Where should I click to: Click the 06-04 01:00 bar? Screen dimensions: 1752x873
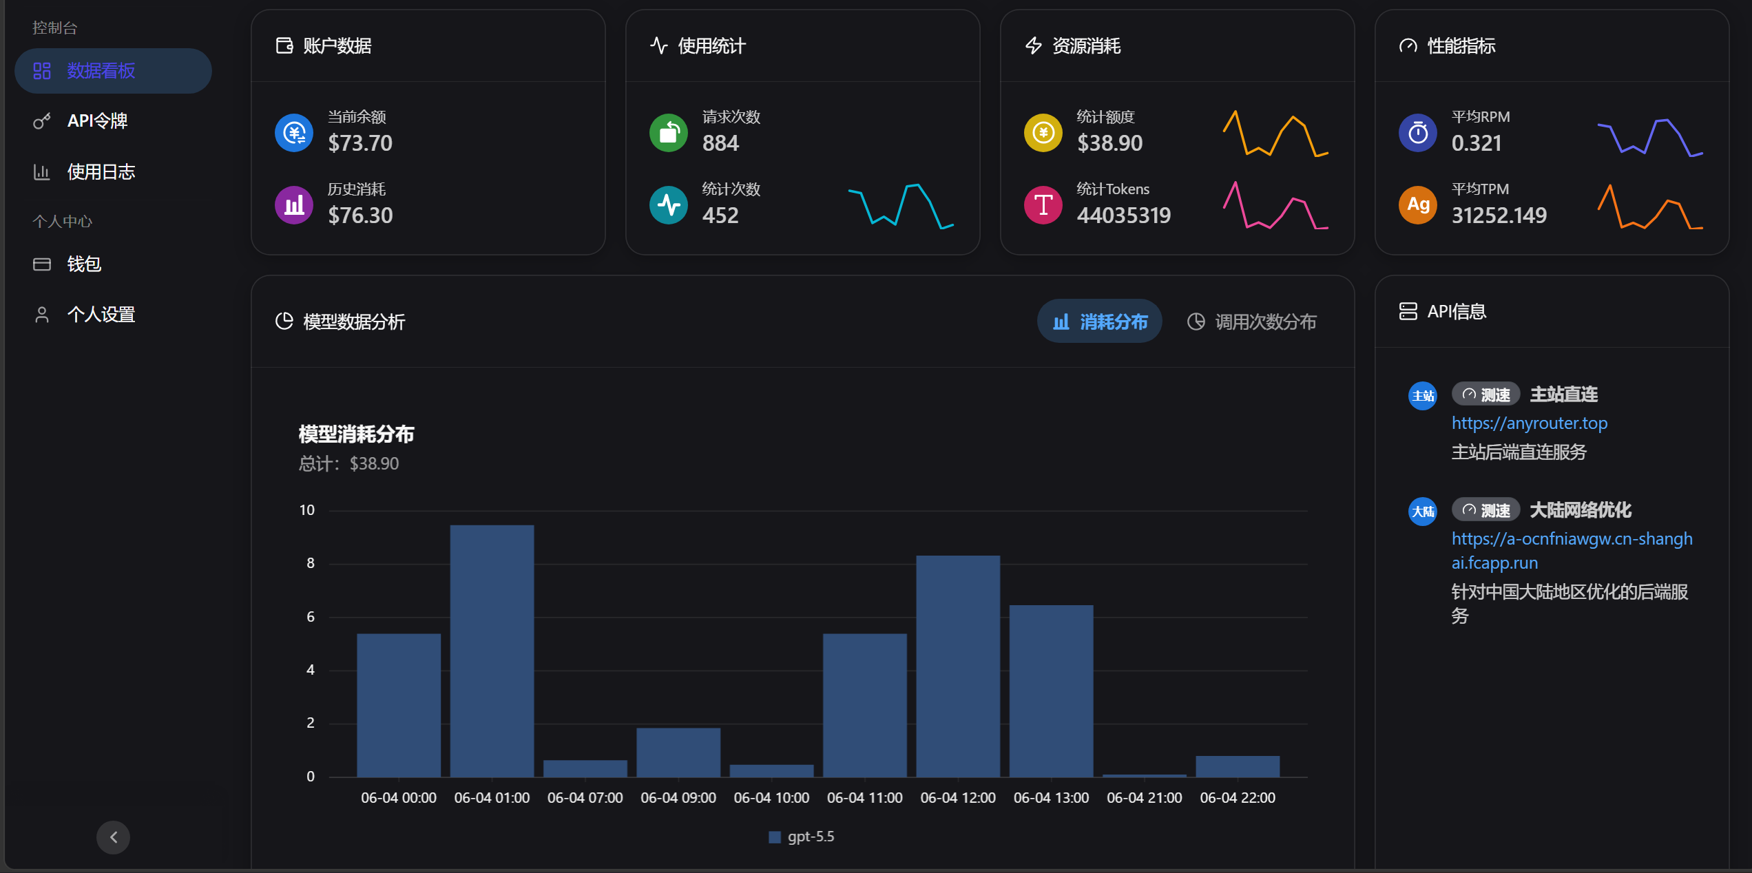(492, 651)
